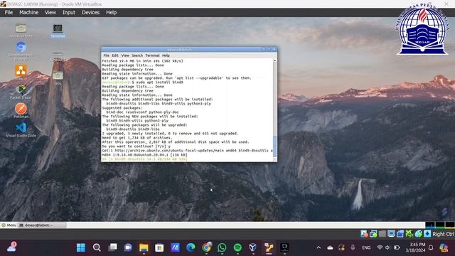Click the VirtualBox shared folders status icon
The height and width of the screenshot is (256, 455).
(x=400, y=234)
